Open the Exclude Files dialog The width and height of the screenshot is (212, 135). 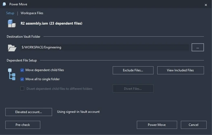point(133,70)
